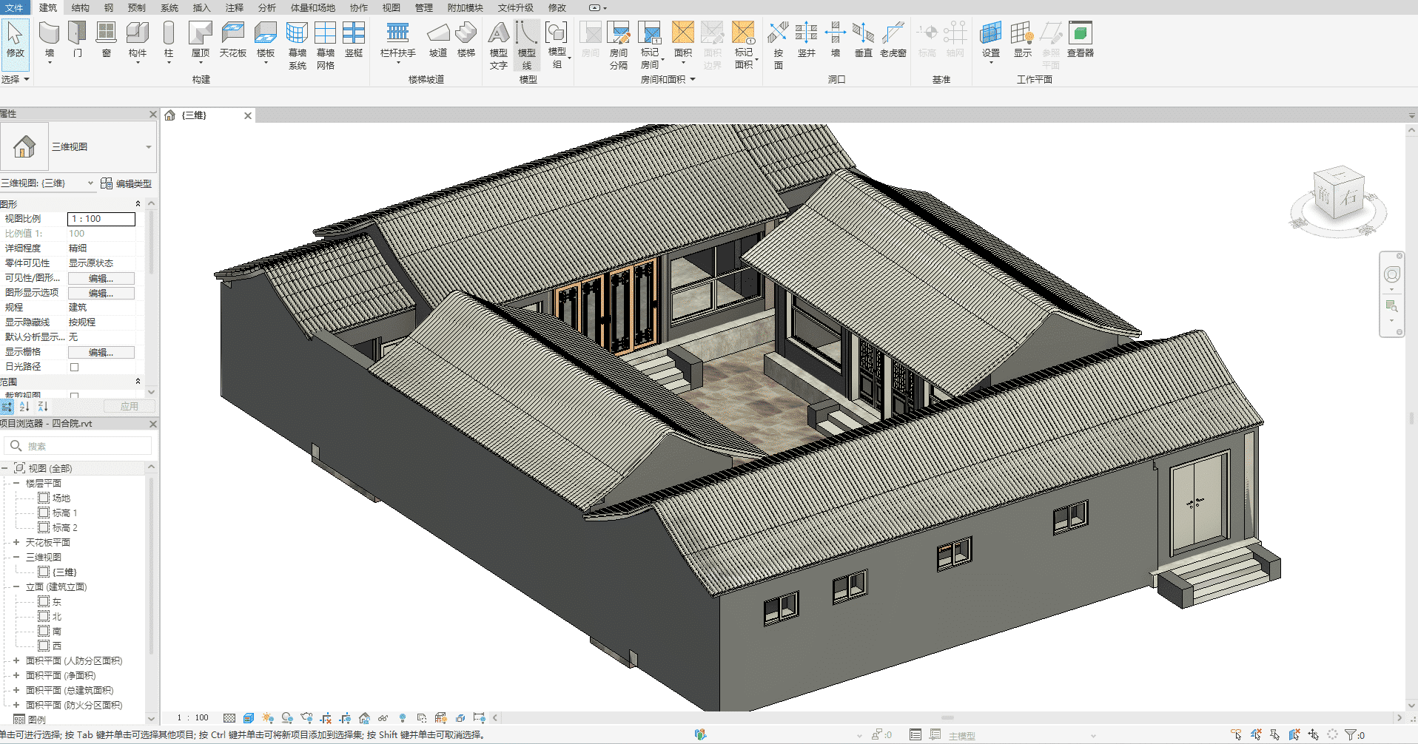Click Edit Type (编辑类型) button
The height and width of the screenshot is (744, 1418).
pos(127,183)
